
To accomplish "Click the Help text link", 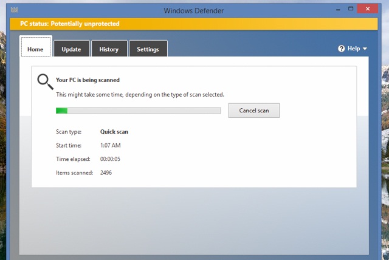I will [353, 49].
